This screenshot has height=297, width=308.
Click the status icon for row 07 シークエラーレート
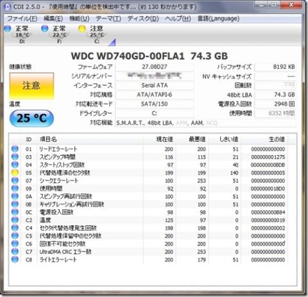15,180
